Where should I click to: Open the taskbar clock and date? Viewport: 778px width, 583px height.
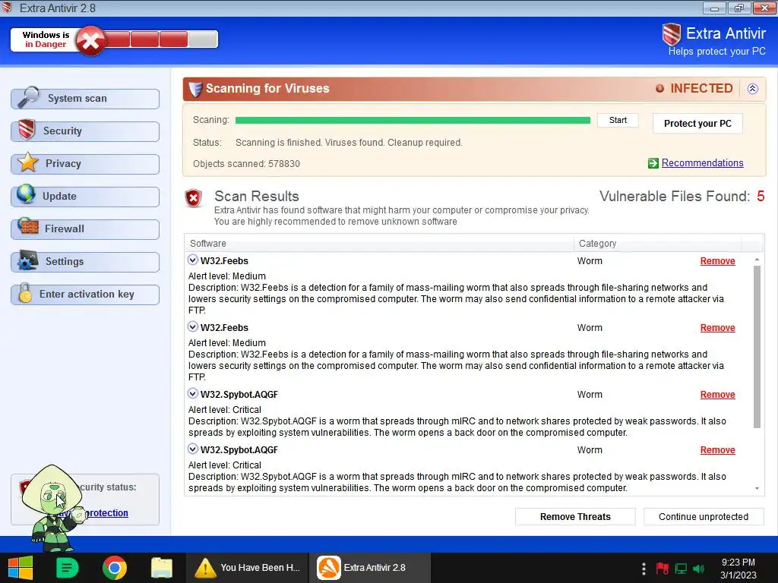(x=738, y=569)
